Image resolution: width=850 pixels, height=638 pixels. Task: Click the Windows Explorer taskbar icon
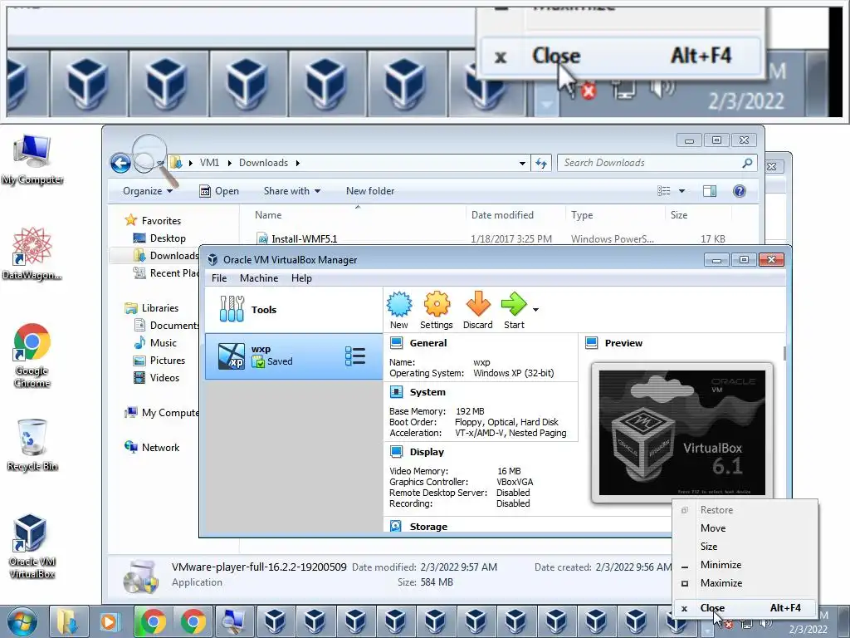point(68,621)
